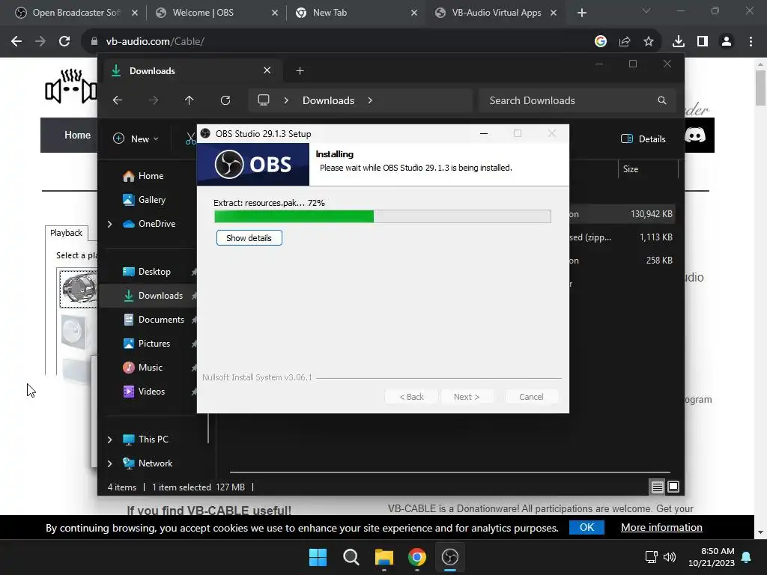Click File Explorer back arrow
The height and width of the screenshot is (575, 767).
pos(118,100)
